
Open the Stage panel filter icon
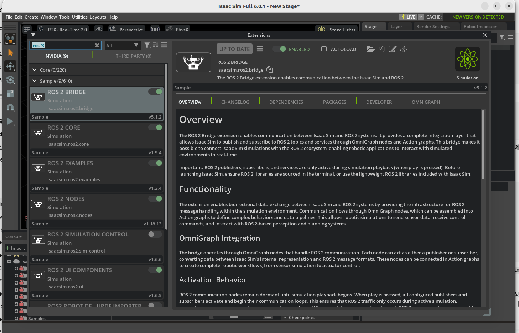[x=502, y=37]
